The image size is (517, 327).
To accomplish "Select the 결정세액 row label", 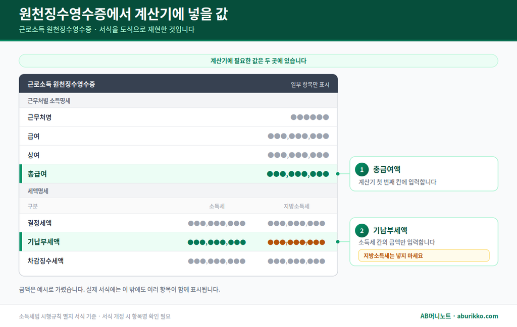I will point(39,223).
